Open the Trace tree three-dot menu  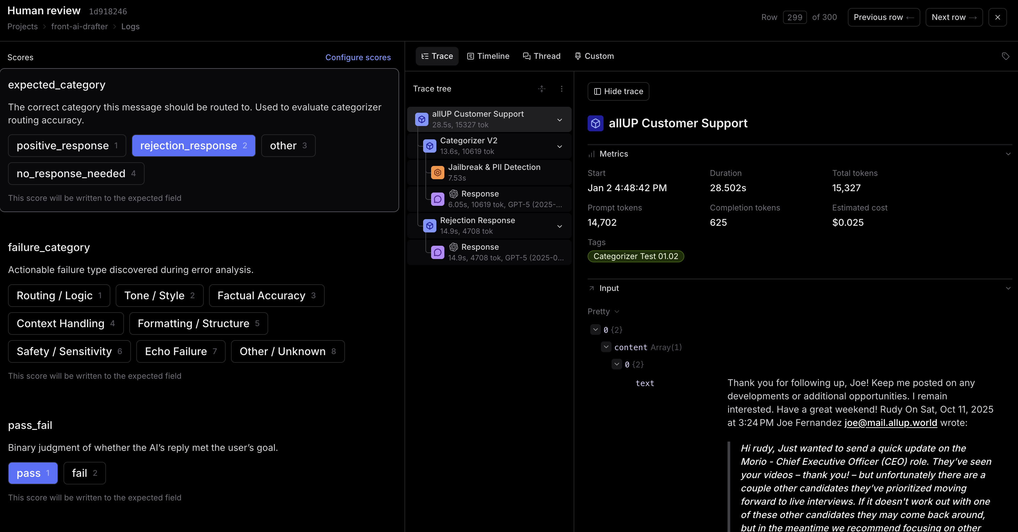pos(562,89)
